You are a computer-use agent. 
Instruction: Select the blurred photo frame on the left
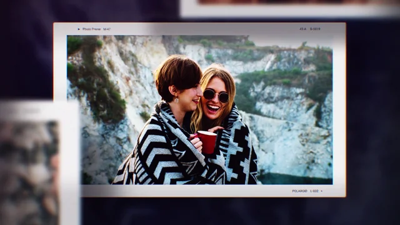click(x=39, y=162)
